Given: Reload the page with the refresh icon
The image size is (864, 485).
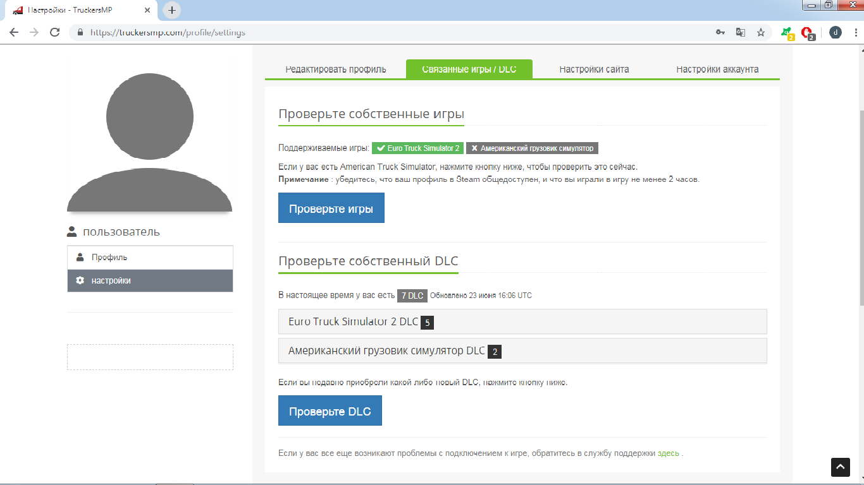Looking at the screenshot, I should [55, 32].
